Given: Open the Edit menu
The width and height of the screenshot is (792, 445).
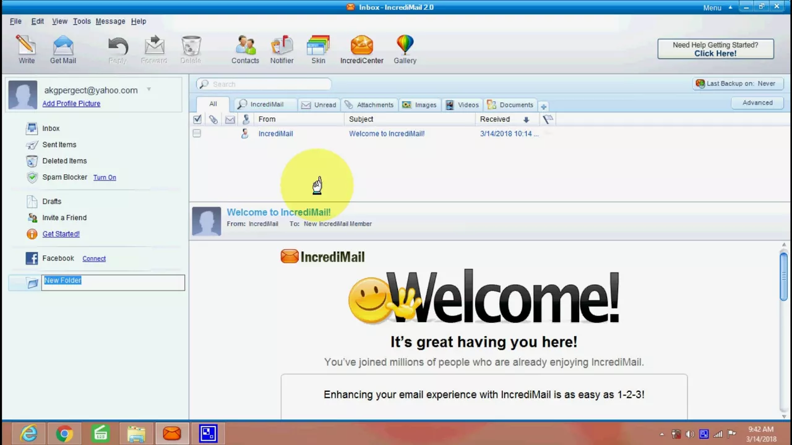Looking at the screenshot, I should [38, 21].
